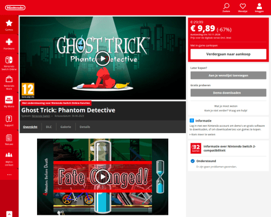Switch to the Details tab
Viewport: 271px width, 217px height.
click(85, 127)
